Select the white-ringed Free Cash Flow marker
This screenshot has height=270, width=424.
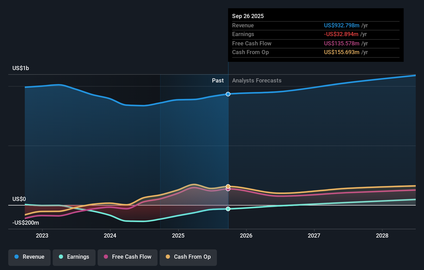[x=228, y=189]
